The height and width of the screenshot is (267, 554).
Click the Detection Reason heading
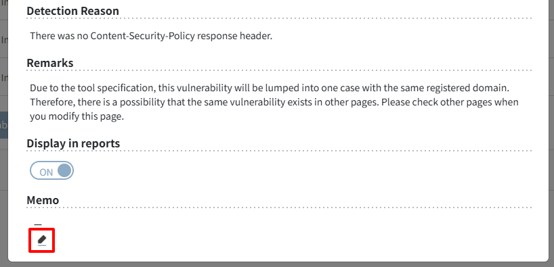pyautogui.click(x=72, y=11)
